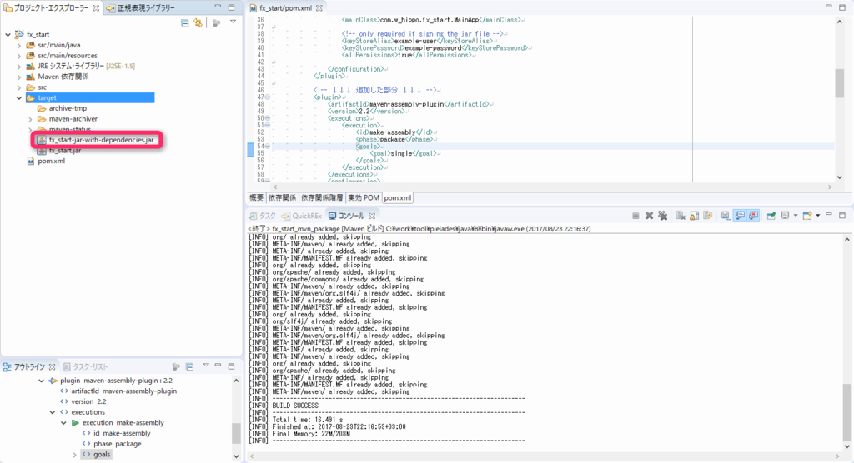Viewport: 854px width, 463px height.
Task: Click the Outline focus-on-task icon
Action: (x=176, y=366)
